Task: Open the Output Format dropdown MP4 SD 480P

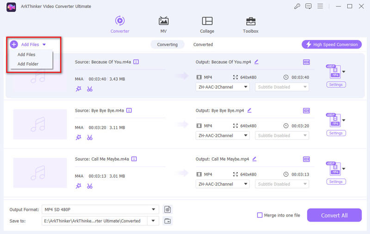Action: pyautogui.click(x=100, y=209)
